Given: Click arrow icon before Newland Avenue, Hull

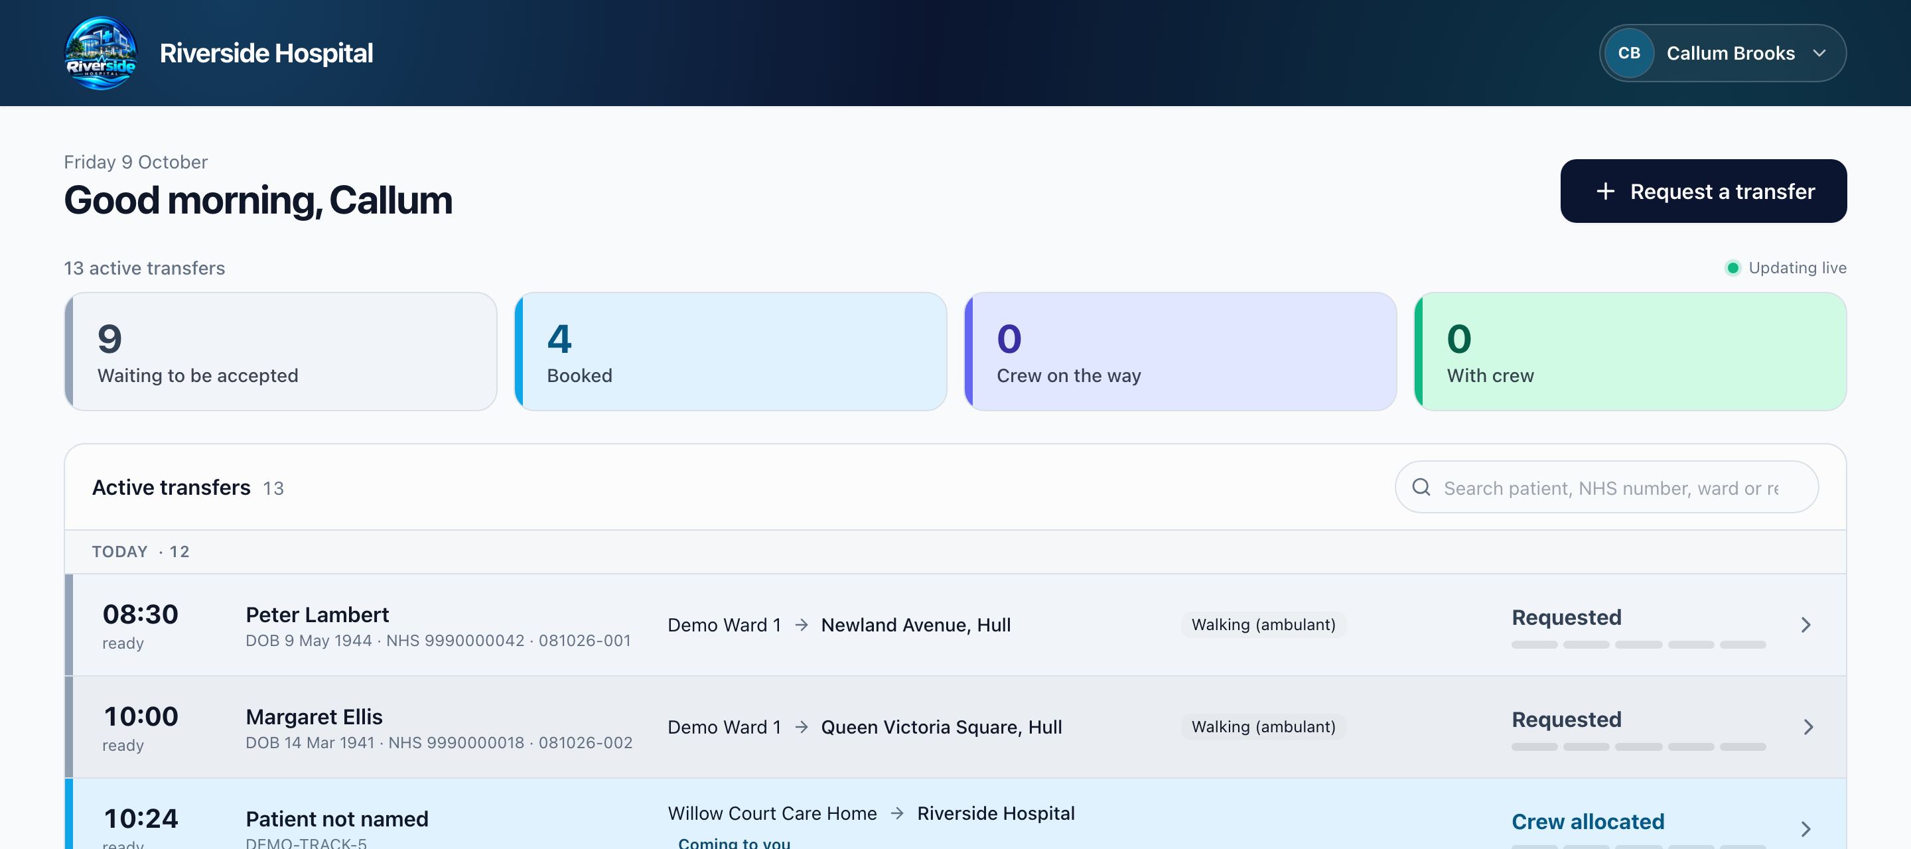Looking at the screenshot, I should click(801, 625).
